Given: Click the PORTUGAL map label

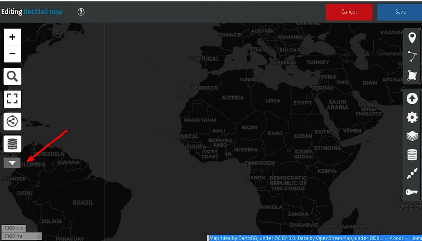Looking at the screenshot, I should point(204,59).
